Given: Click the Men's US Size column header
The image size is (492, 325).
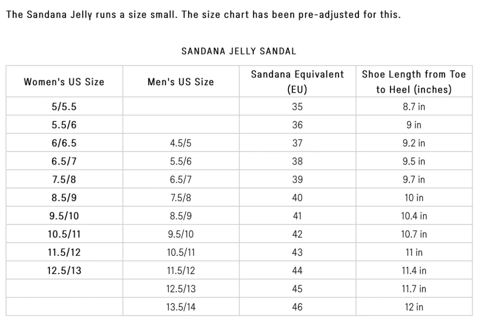Looking at the screenshot, I should click(181, 82).
